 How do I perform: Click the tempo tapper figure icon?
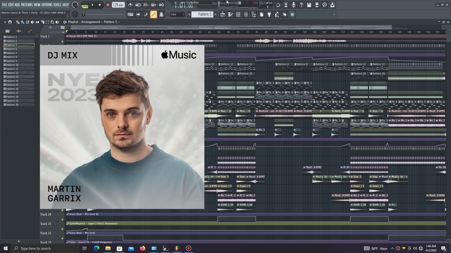tap(277, 14)
